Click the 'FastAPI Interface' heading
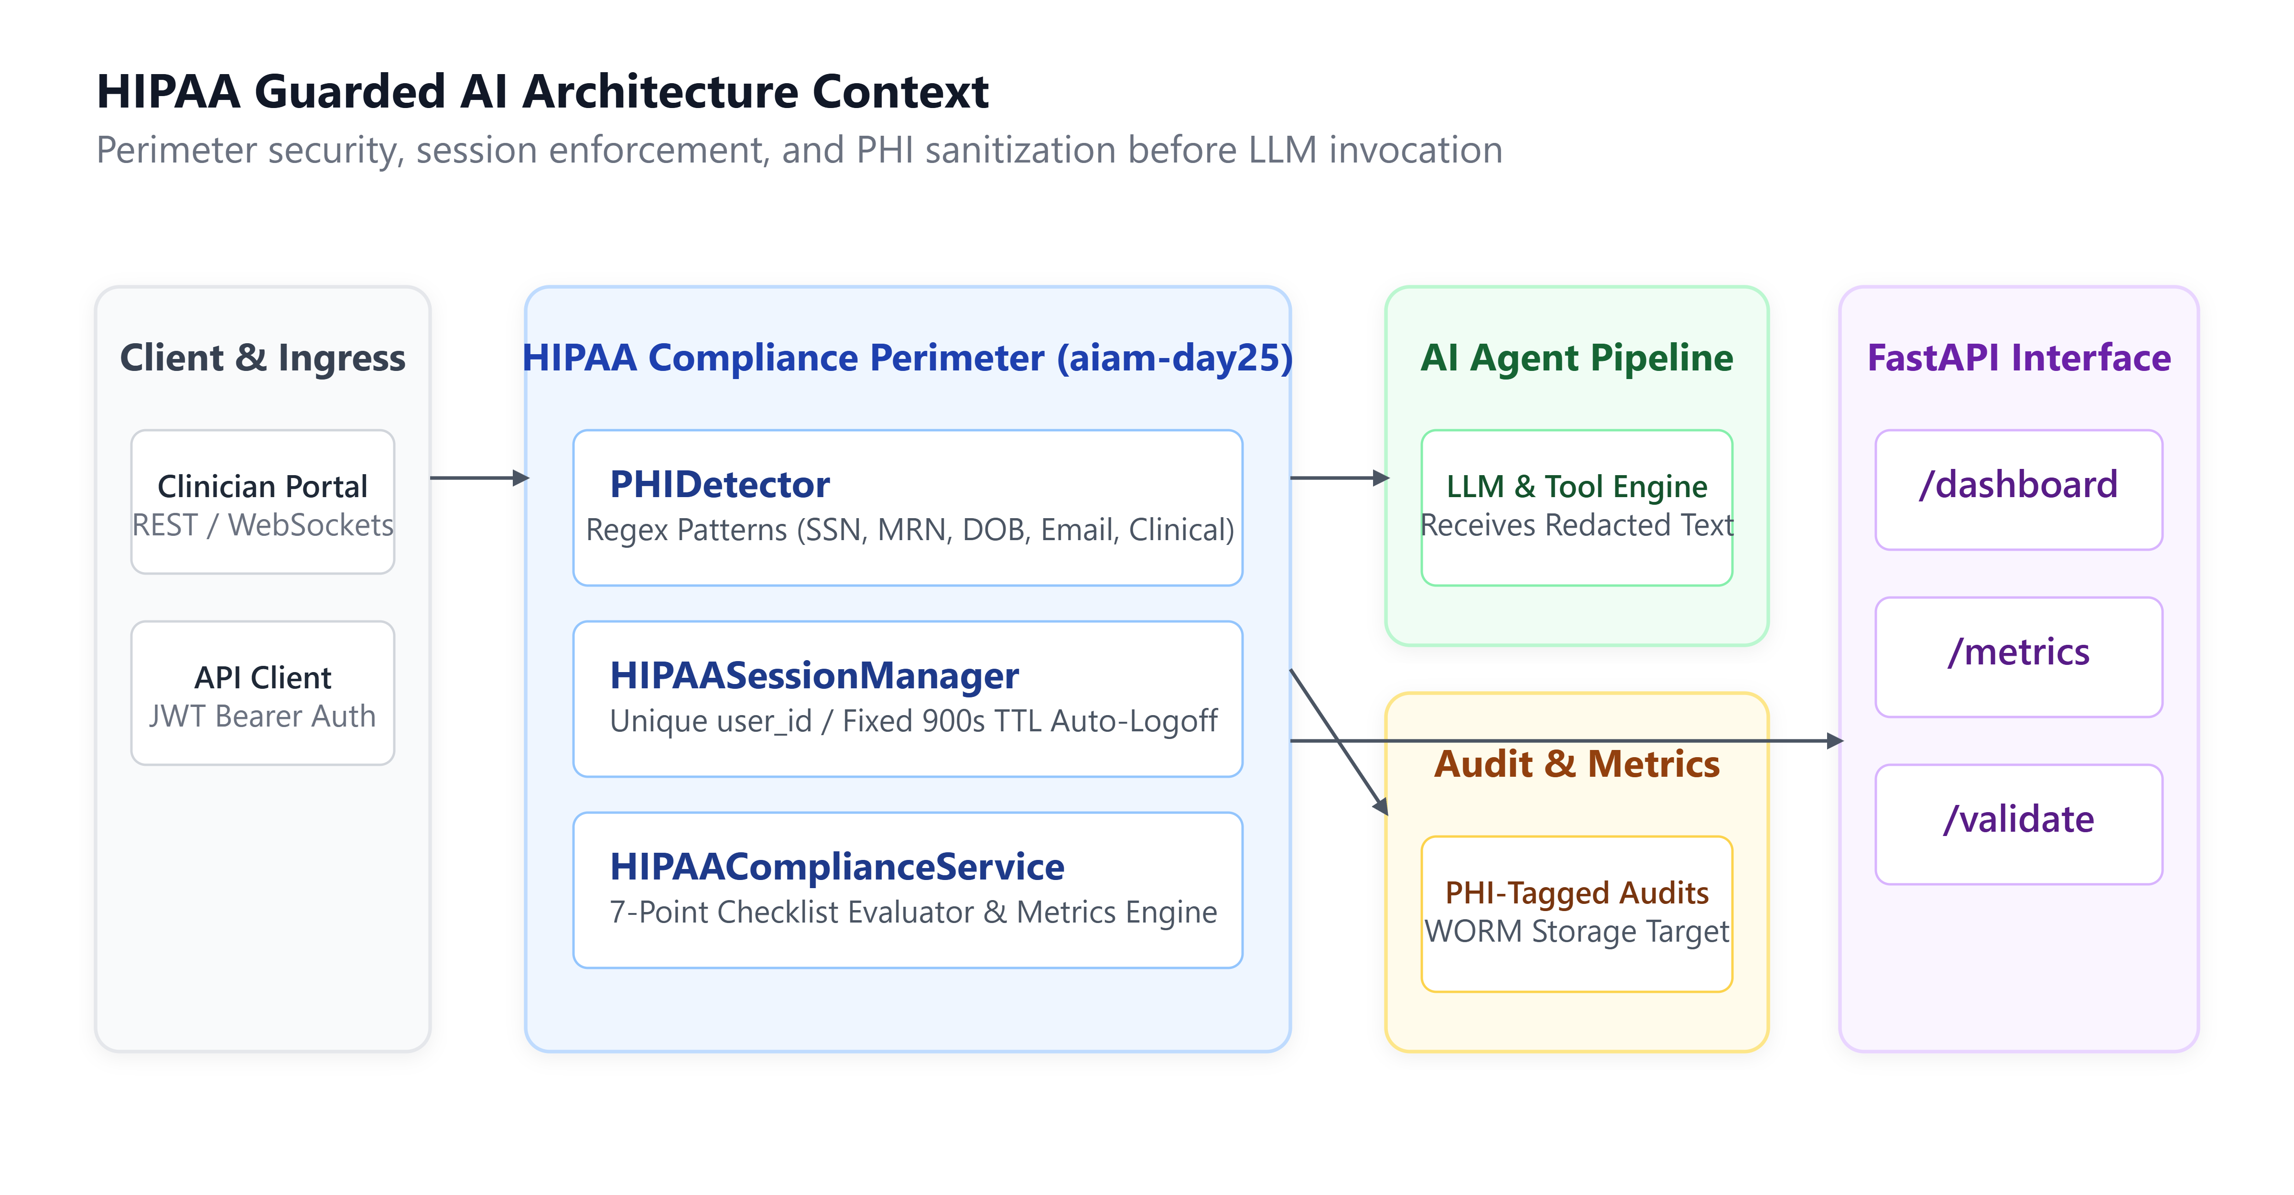 [2019, 358]
